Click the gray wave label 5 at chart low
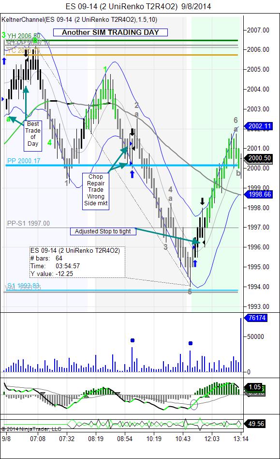This screenshot has height=459, width=280. (x=190, y=291)
